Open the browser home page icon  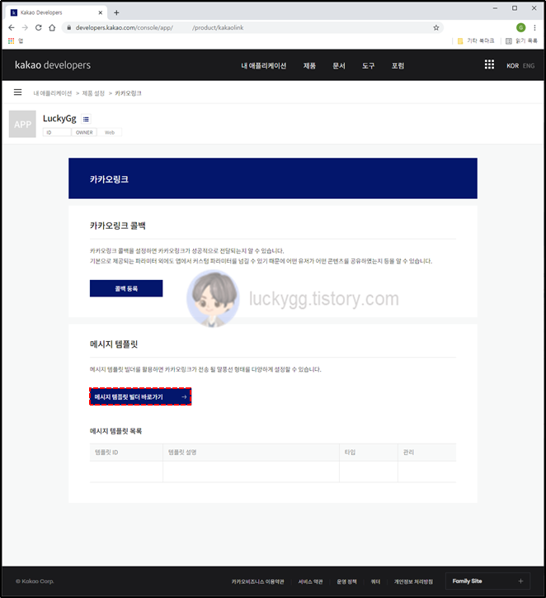click(x=52, y=27)
